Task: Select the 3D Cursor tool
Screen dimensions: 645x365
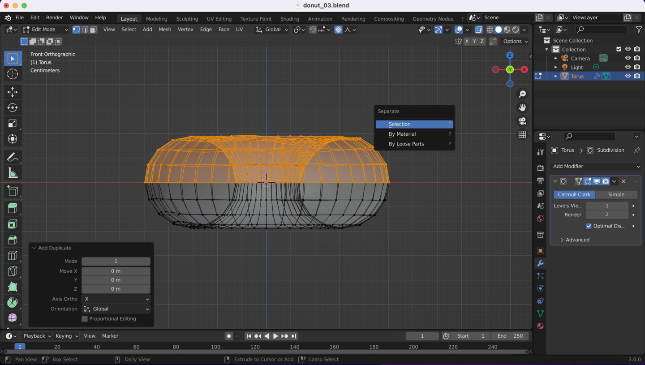Action: point(13,74)
